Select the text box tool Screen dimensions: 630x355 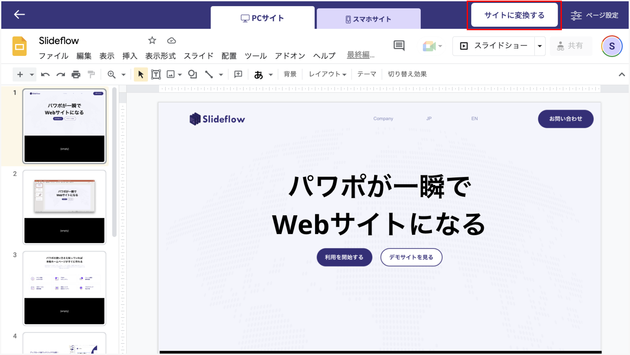(156, 75)
